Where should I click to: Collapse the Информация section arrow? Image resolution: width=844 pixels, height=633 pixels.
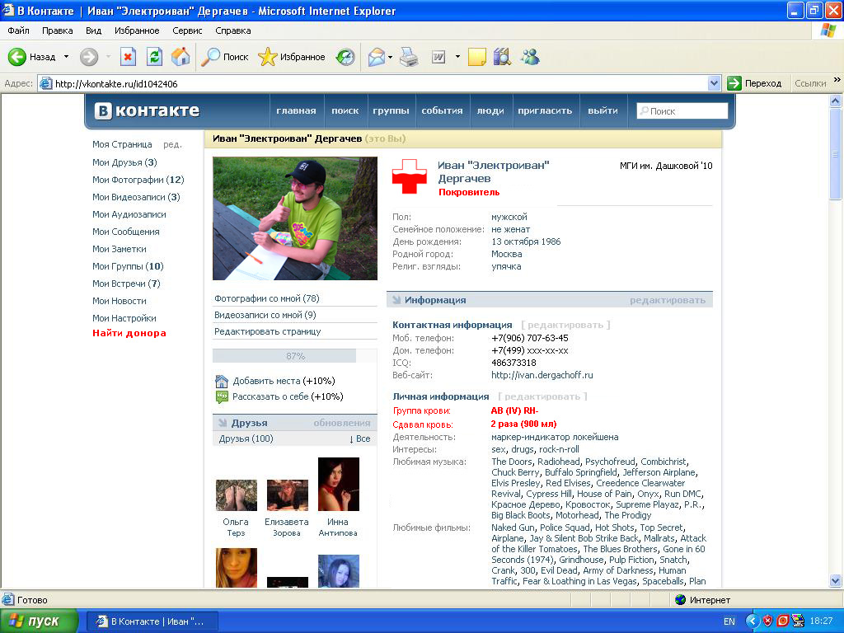[396, 300]
